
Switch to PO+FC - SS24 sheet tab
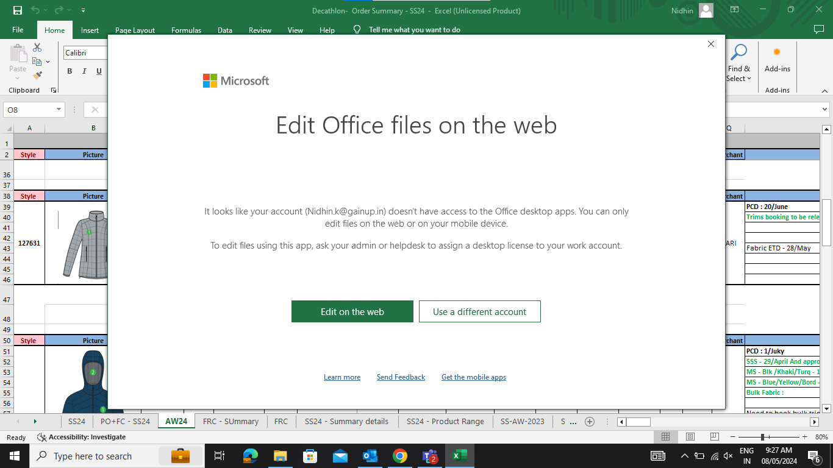tap(125, 422)
